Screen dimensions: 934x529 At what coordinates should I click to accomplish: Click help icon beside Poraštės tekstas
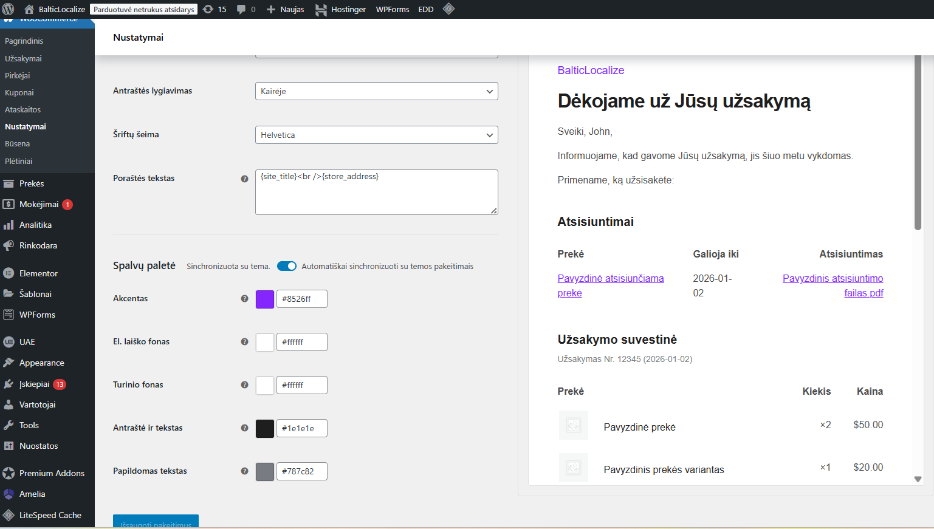pyautogui.click(x=244, y=179)
